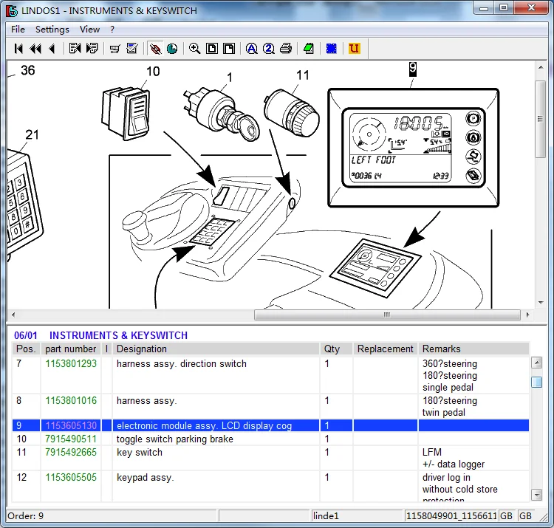Viewport: 554px width, 528px height.
Task: Click the orange U icon
Action: tap(355, 49)
